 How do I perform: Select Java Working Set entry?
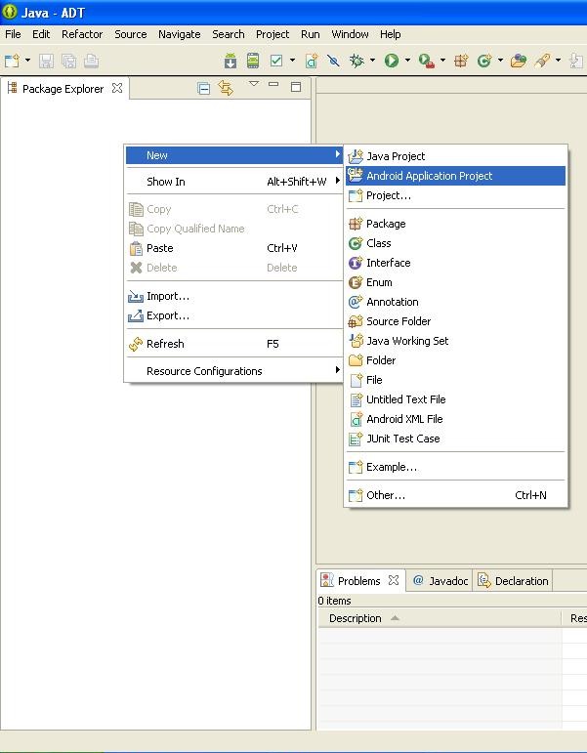click(455, 341)
